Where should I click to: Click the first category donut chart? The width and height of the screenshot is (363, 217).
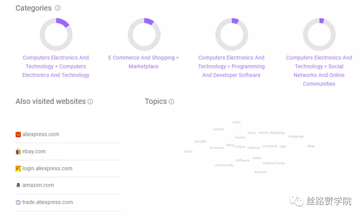click(x=56, y=35)
